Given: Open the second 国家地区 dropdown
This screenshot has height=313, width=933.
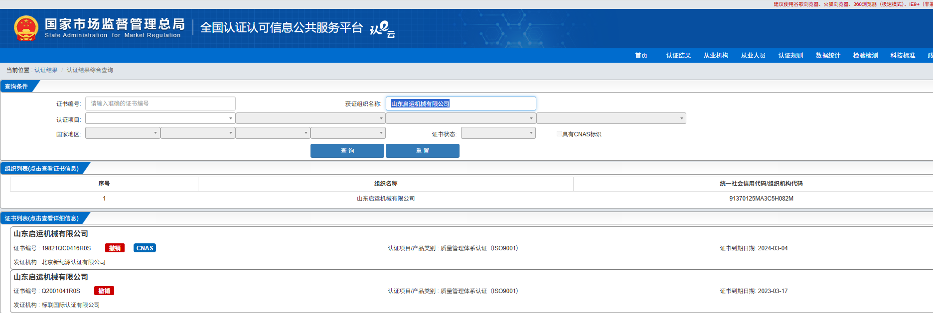Looking at the screenshot, I should (x=198, y=133).
